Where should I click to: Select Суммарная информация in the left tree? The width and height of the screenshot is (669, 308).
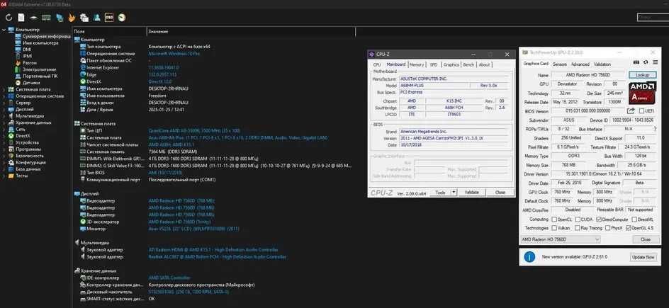(x=47, y=36)
